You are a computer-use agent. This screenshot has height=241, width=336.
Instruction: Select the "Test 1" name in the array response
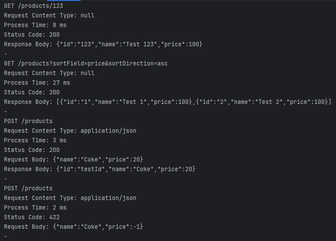(x=133, y=102)
